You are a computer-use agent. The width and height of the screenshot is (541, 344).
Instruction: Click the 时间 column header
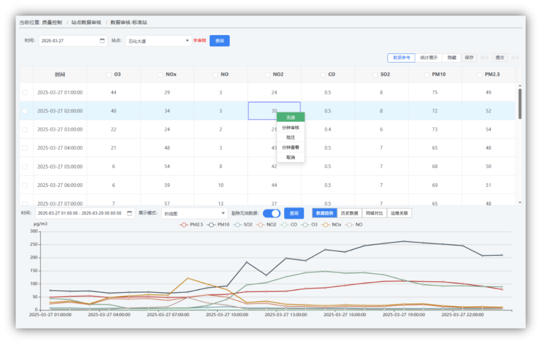pyautogui.click(x=60, y=74)
